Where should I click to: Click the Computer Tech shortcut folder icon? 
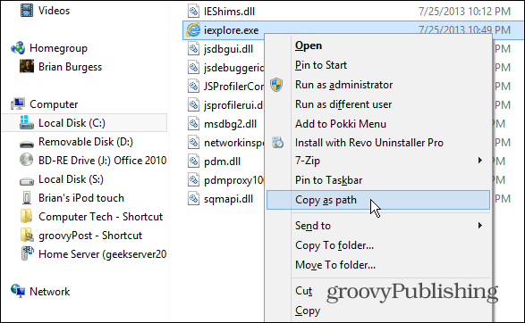27,216
